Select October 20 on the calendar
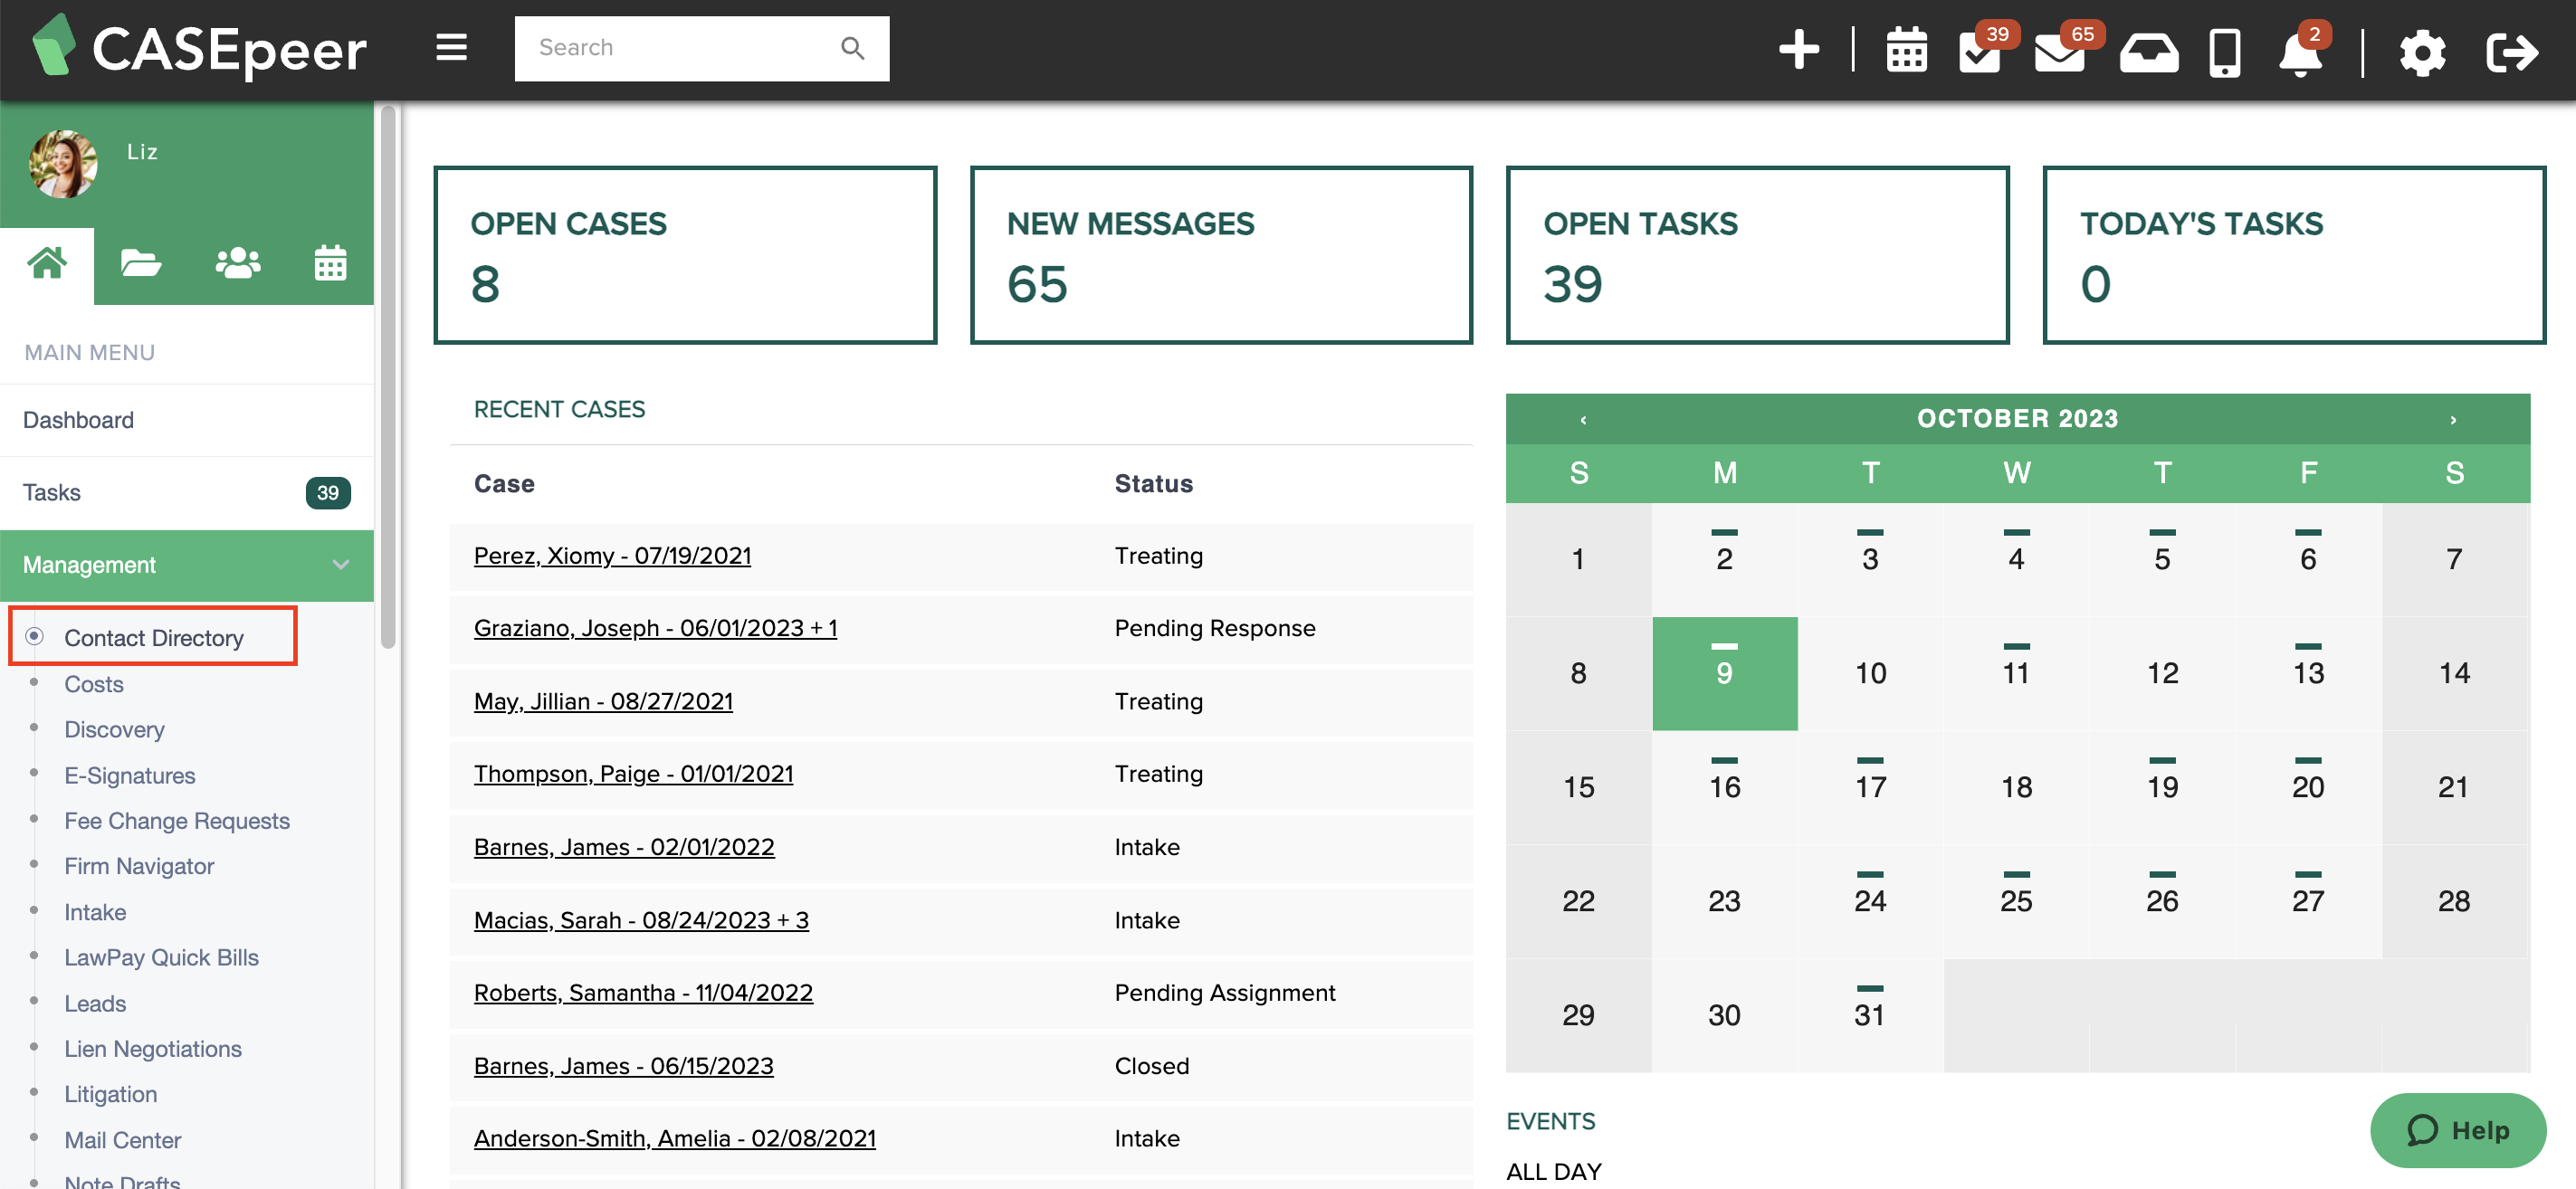The height and width of the screenshot is (1189, 2576). coord(2308,787)
